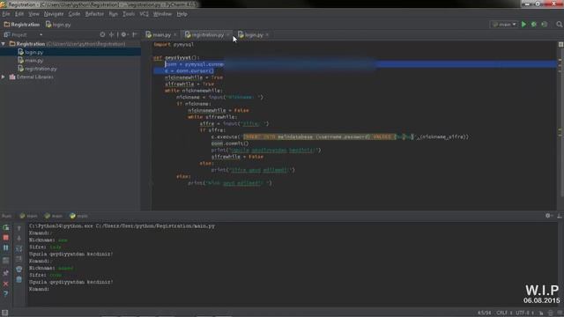
Task: Open the Code menu
Action: coord(74,14)
